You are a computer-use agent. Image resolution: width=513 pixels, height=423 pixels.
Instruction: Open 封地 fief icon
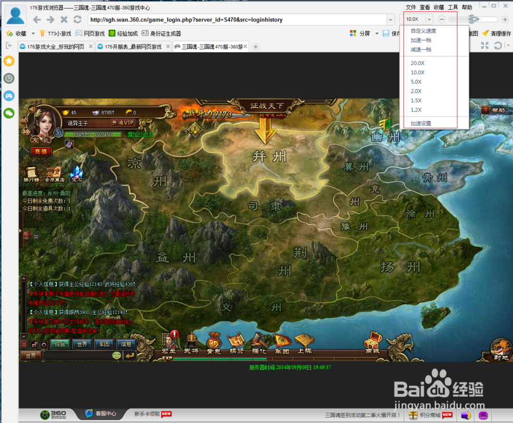[x=501, y=350]
